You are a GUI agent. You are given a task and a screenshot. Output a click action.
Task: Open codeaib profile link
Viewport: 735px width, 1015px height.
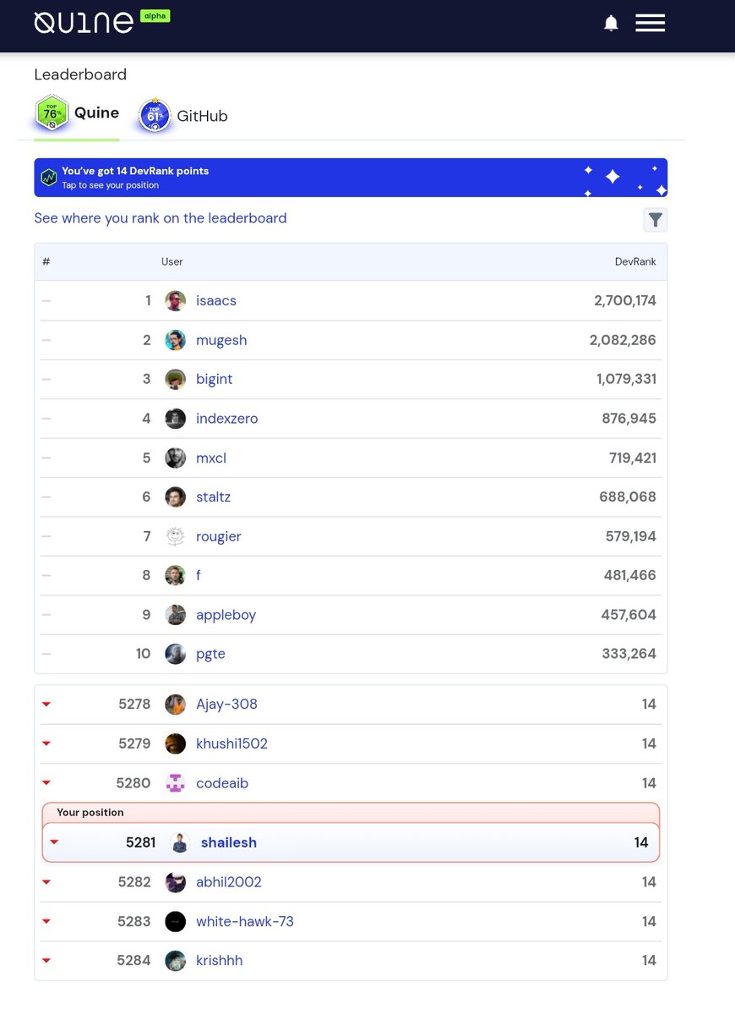[x=222, y=783]
